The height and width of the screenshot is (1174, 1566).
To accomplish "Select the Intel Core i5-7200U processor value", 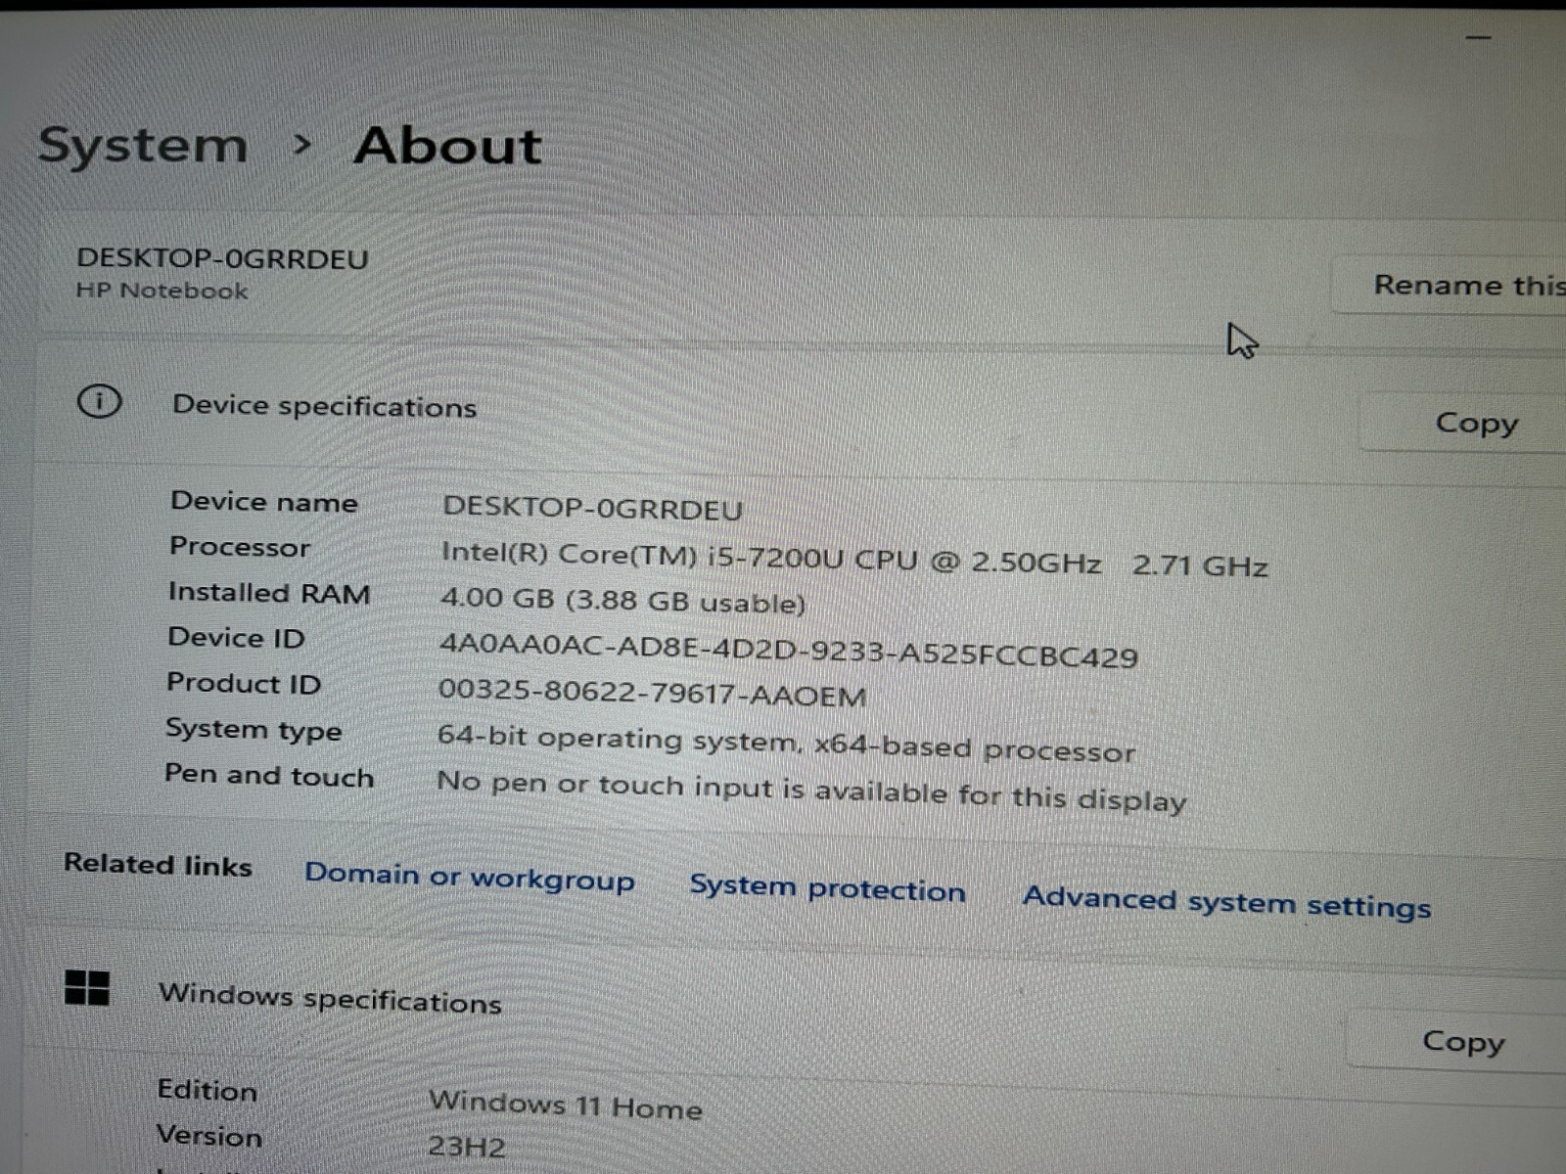I will (854, 560).
